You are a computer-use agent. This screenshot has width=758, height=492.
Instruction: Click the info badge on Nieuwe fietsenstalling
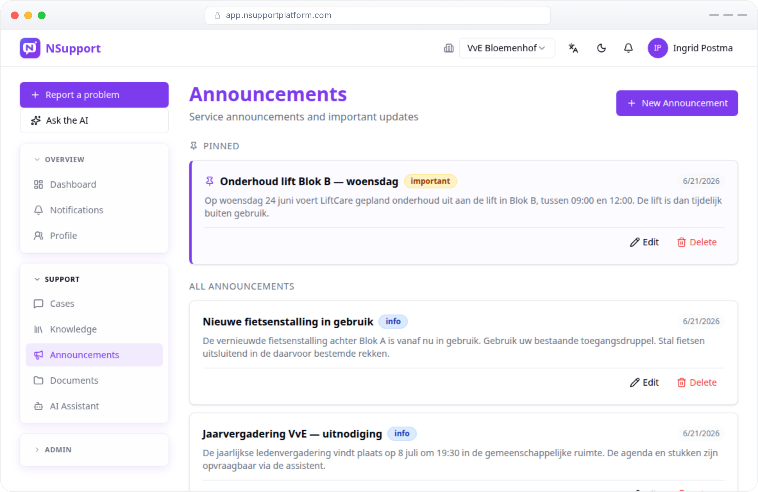(x=393, y=322)
